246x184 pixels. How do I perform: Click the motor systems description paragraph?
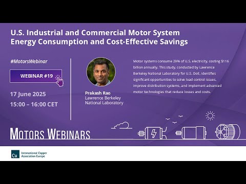(181, 76)
